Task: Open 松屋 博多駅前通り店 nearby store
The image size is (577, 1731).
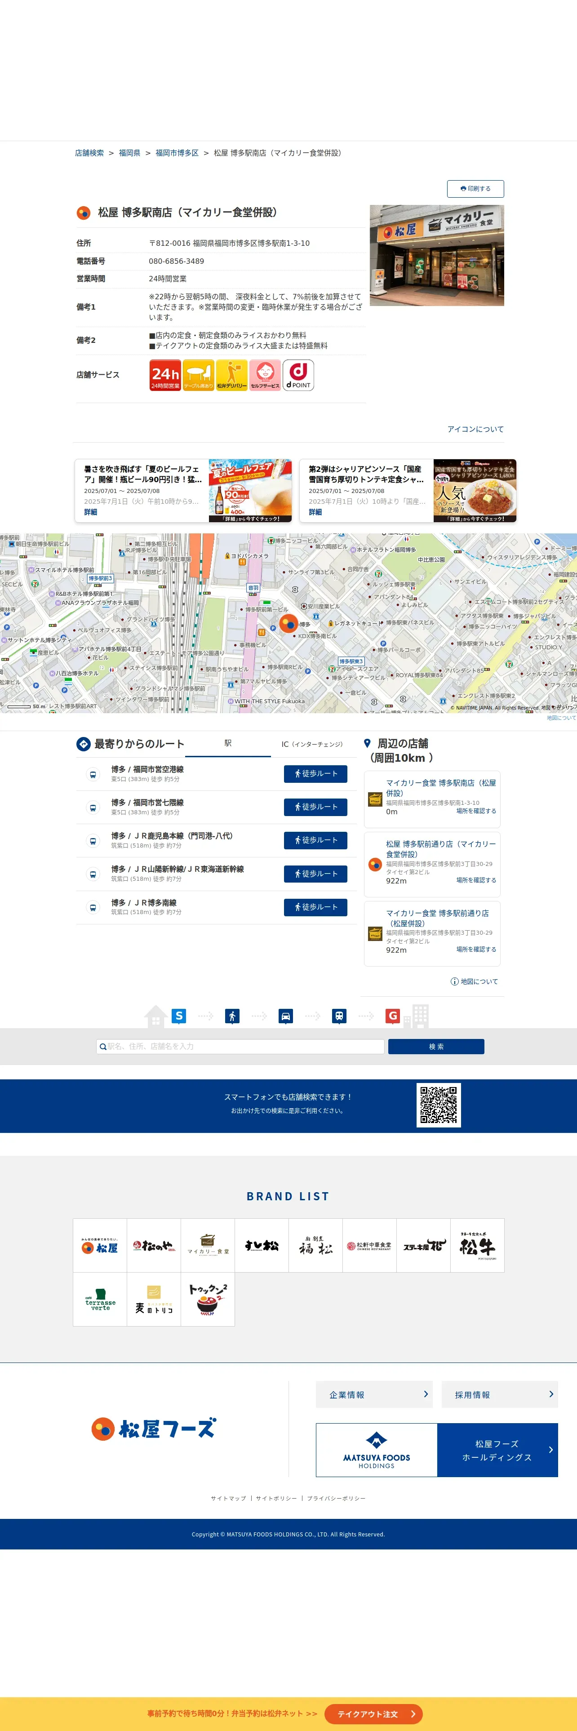Action: tap(441, 849)
